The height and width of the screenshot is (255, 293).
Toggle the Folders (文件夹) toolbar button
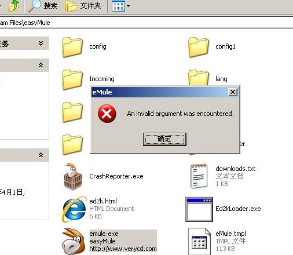(x=83, y=6)
